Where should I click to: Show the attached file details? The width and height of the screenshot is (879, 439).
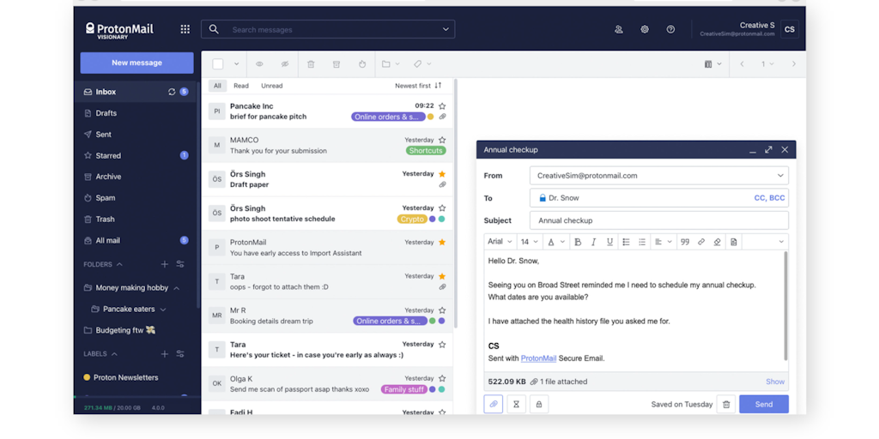tap(775, 382)
